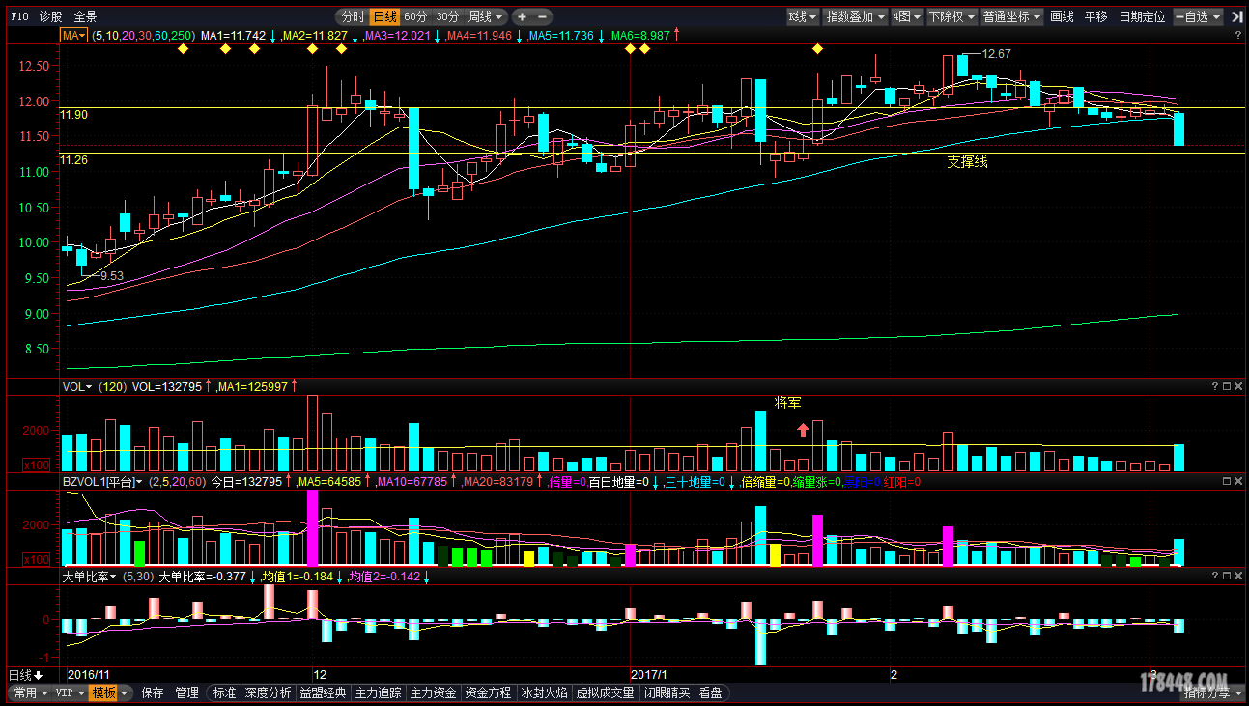Screen dimensions: 1249x706
Task: Open 大单比率 panel help icon
Action: pos(1215,577)
